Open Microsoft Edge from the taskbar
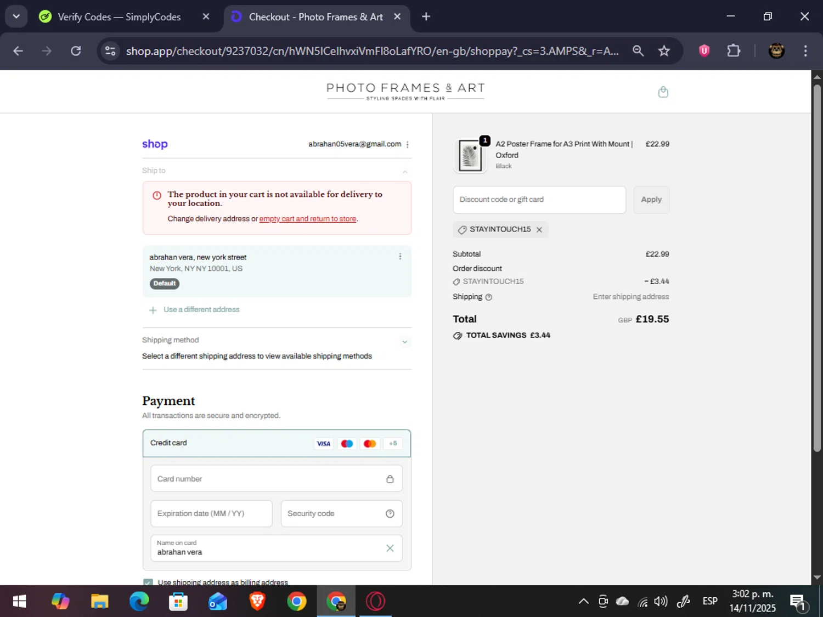The image size is (823, 617). click(x=139, y=601)
